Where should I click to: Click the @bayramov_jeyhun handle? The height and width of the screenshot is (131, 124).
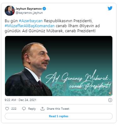click(x=29, y=13)
